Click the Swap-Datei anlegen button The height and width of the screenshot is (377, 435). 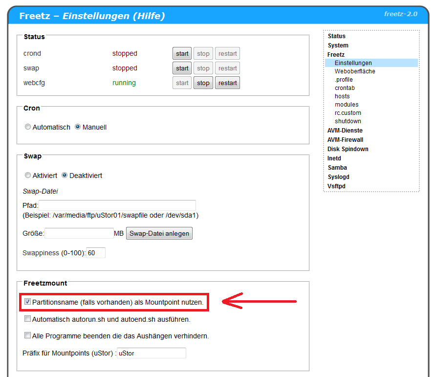pos(159,234)
